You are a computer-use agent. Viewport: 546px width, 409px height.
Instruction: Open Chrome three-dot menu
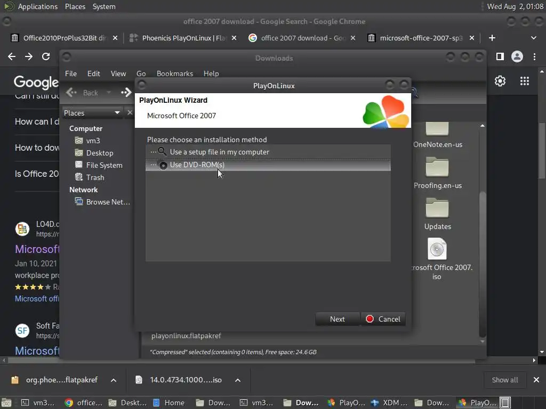[534, 56]
